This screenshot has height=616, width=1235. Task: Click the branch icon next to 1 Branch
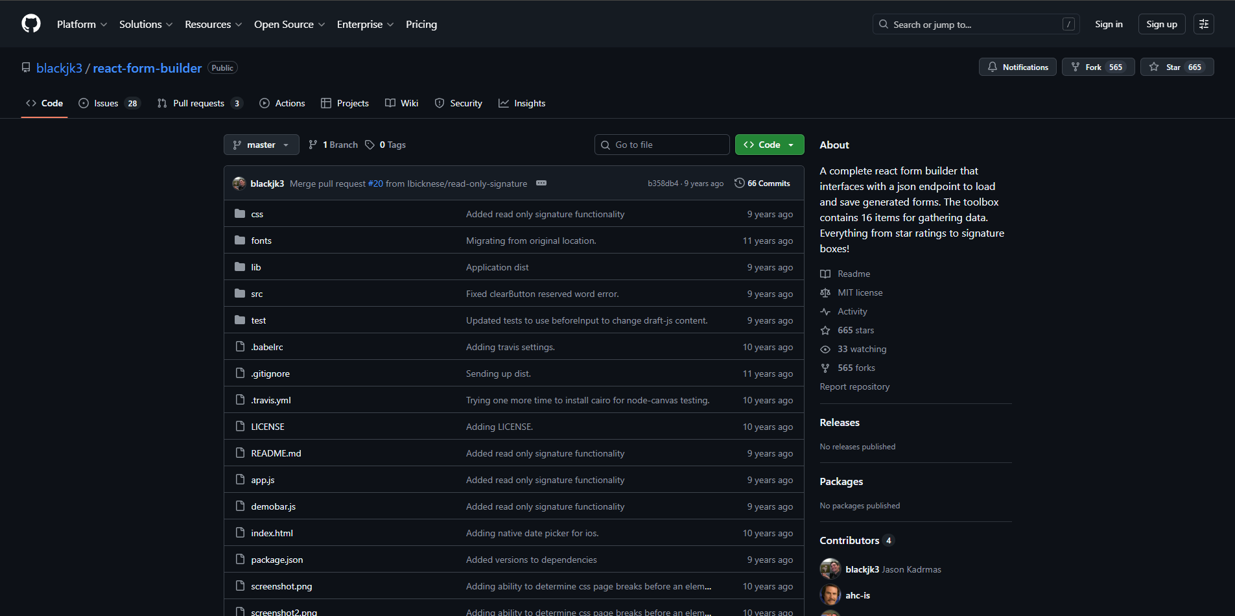(x=313, y=145)
